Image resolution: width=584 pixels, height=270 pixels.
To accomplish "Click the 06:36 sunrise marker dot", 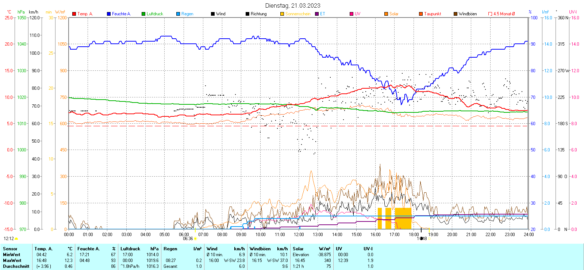I will (195, 239).
